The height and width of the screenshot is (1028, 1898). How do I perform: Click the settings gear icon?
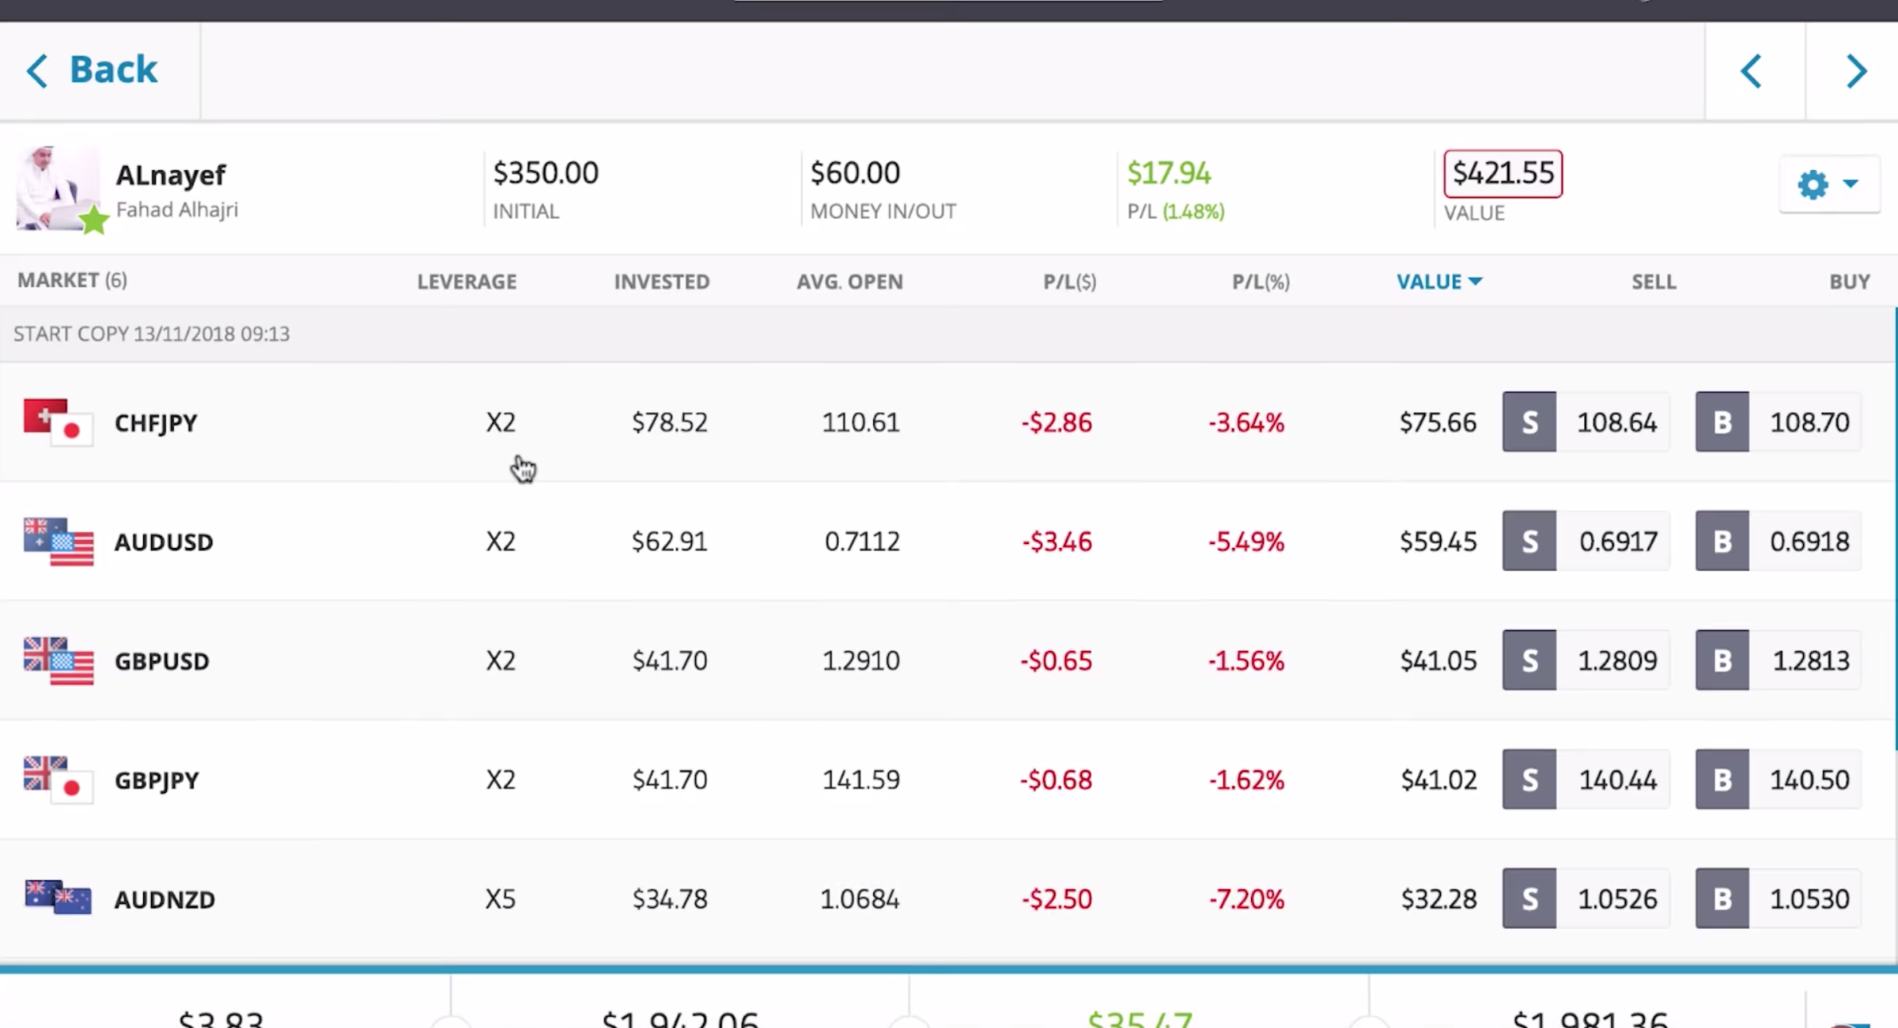tap(1813, 185)
